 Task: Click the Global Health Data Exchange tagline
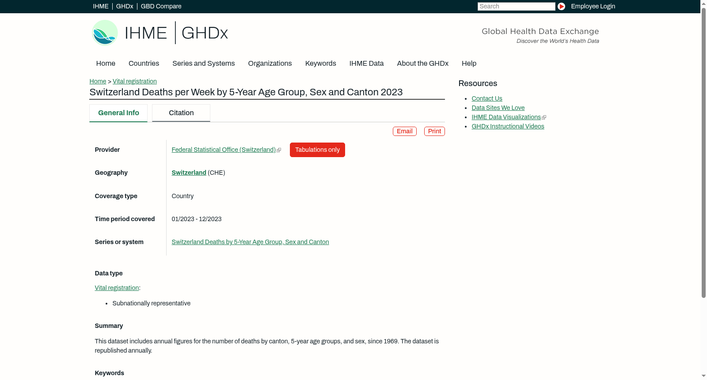(540, 31)
